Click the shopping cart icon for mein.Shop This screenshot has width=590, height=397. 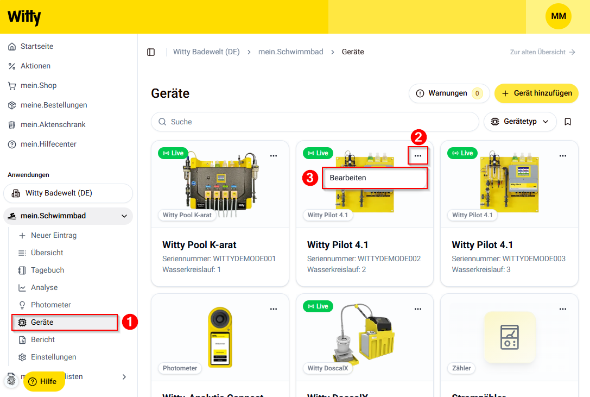pos(12,85)
